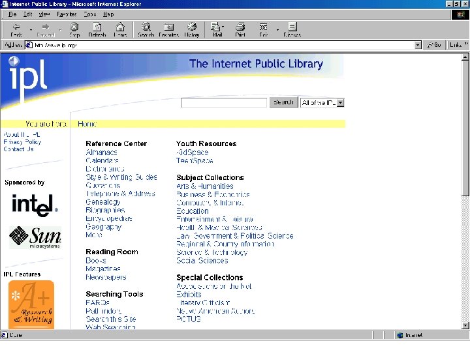This screenshot has width=470, height=352.
Task: Open the Almanacs link
Action: point(101,153)
